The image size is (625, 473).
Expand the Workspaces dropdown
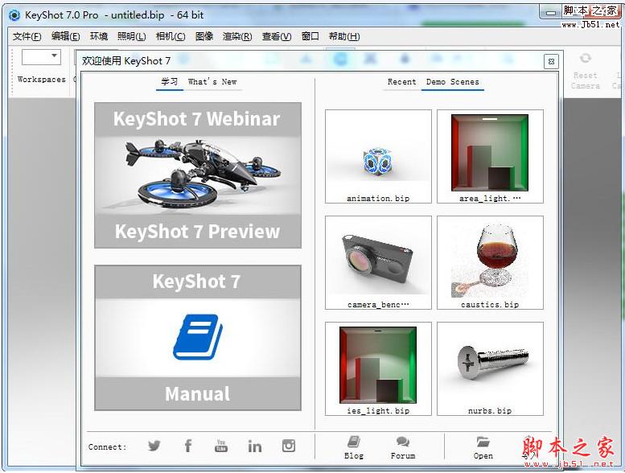pyautogui.click(x=41, y=57)
